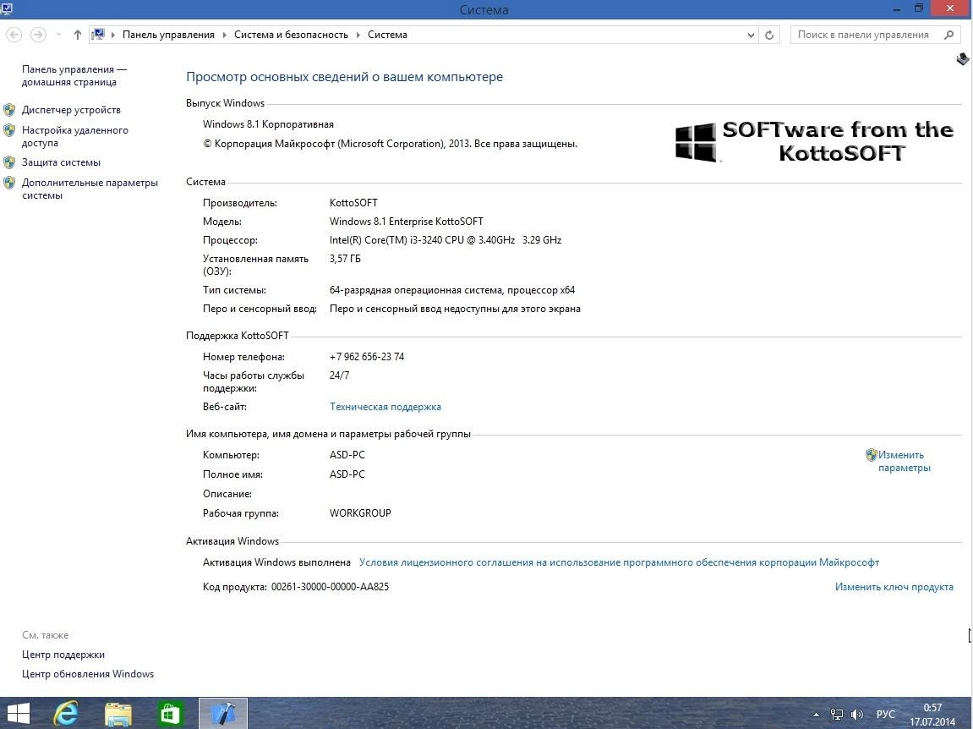Click the volume speaker tray icon
The width and height of the screenshot is (973, 729).
coord(857,715)
